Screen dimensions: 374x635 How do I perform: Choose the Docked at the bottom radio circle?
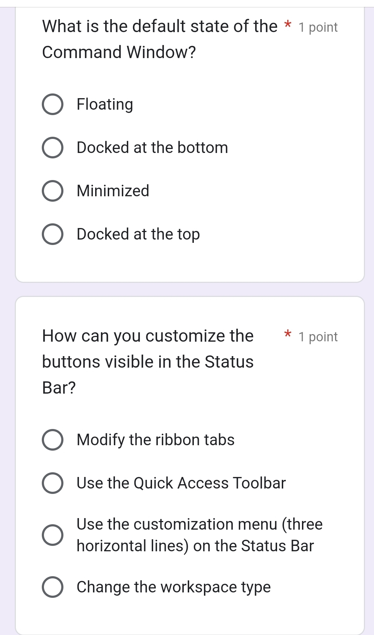click(53, 148)
